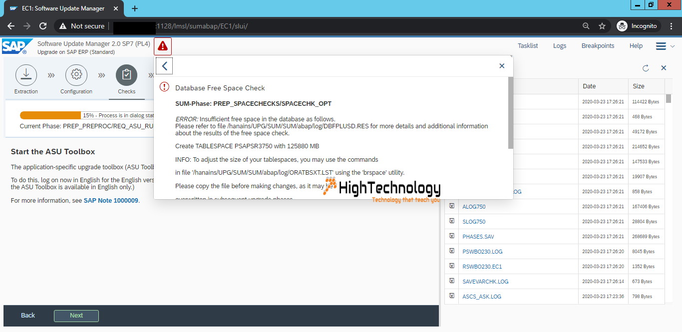Click 'Create TABLESPACE PSAPSR3750 with 125880 MB' text

pyautogui.click(x=247, y=146)
